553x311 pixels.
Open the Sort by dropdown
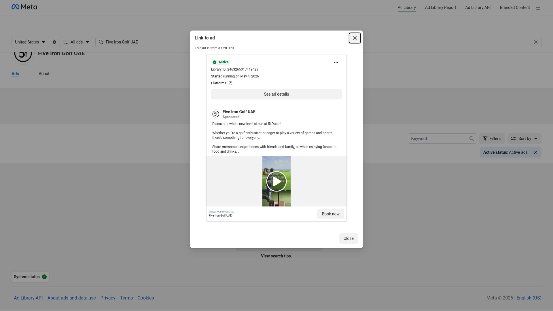point(524,139)
